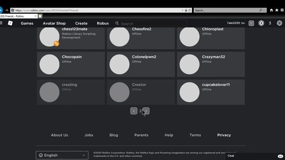The width and height of the screenshot is (285, 160).
Task: Click Colonelpwn2's avatar thumbnail
Action: (x=119, y=64)
